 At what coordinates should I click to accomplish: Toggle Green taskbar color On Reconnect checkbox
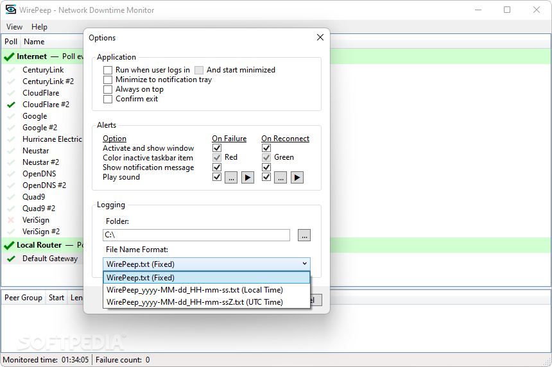(266, 157)
